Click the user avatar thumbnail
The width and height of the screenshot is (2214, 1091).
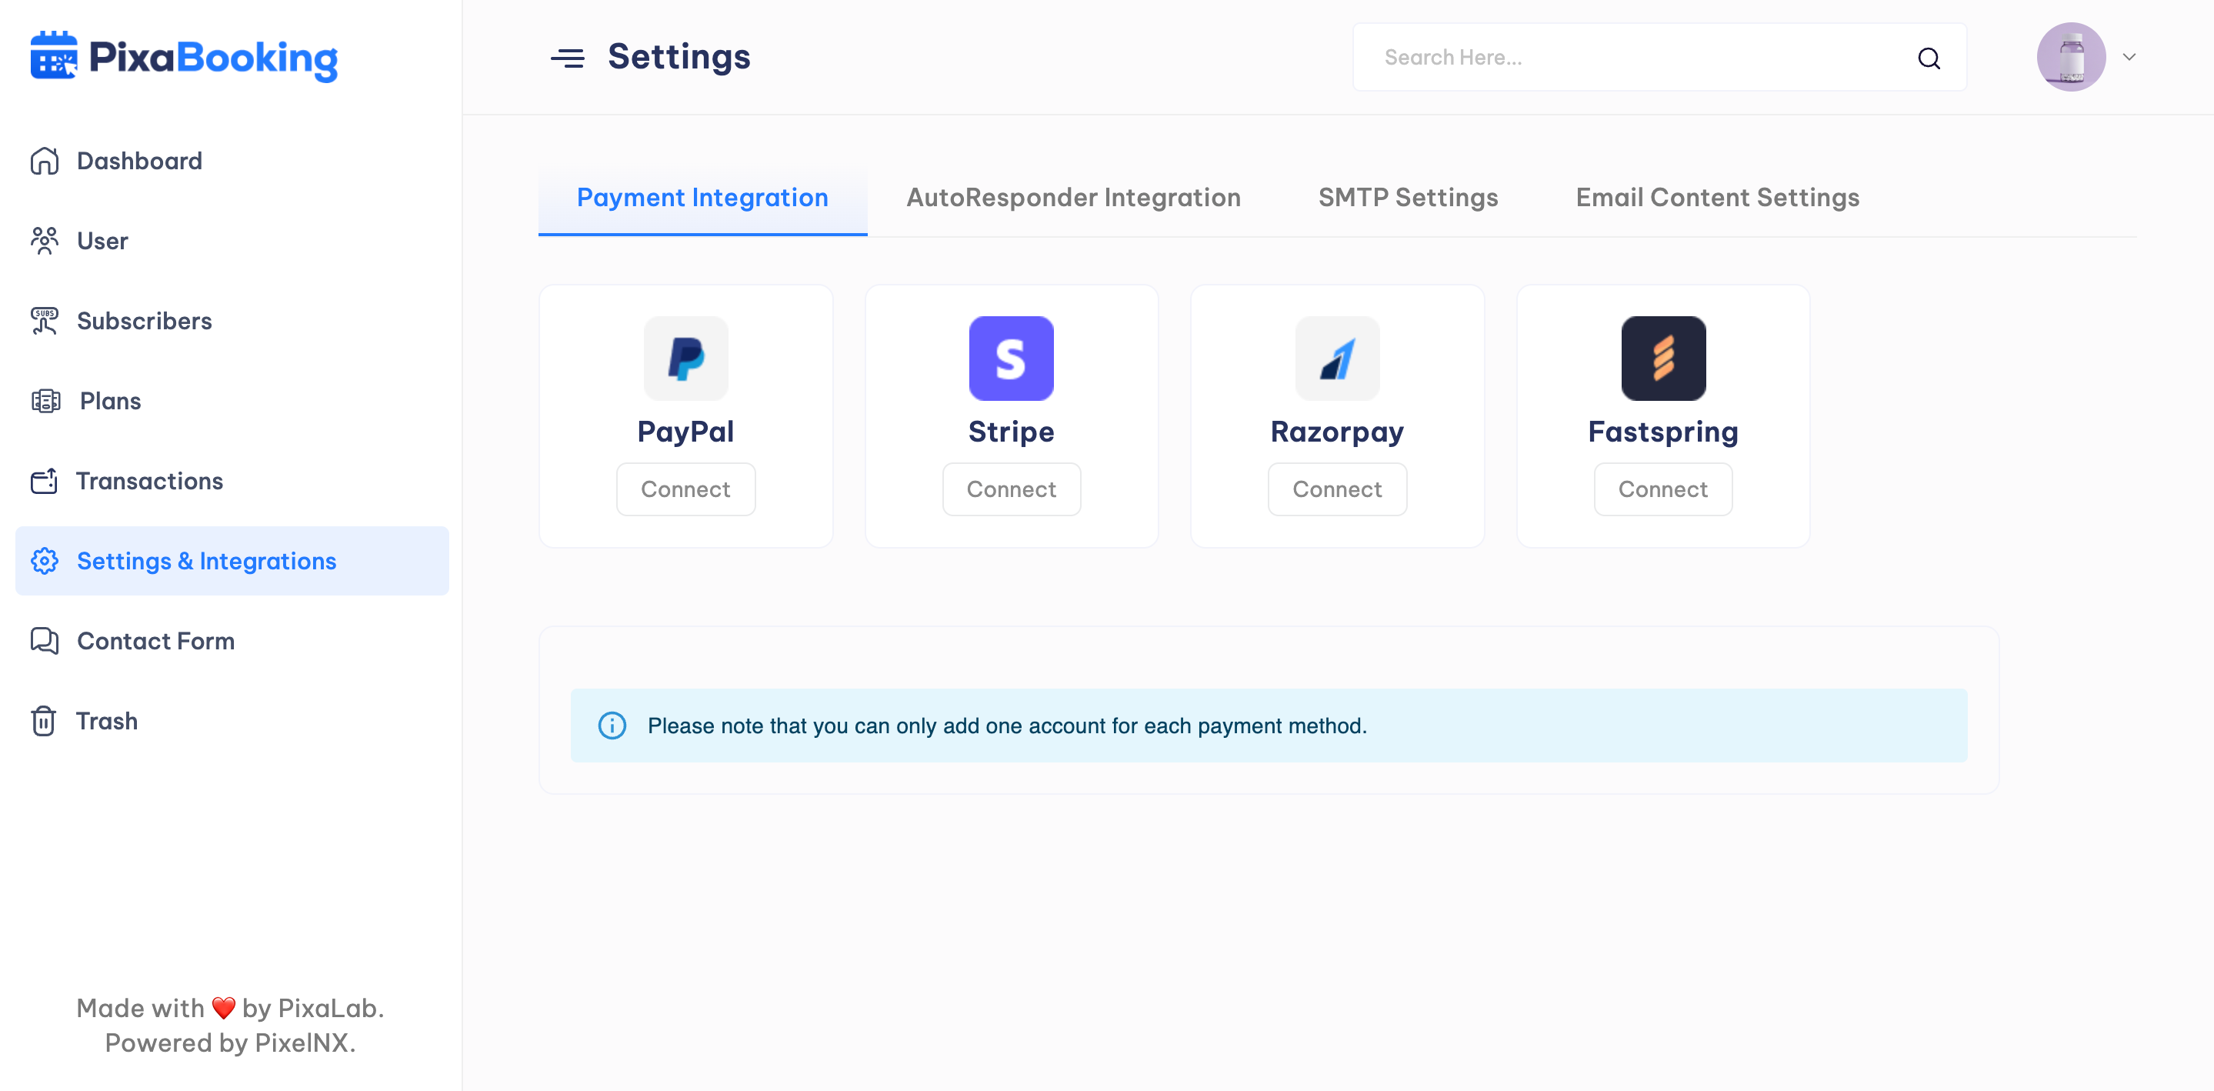pyautogui.click(x=2070, y=57)
